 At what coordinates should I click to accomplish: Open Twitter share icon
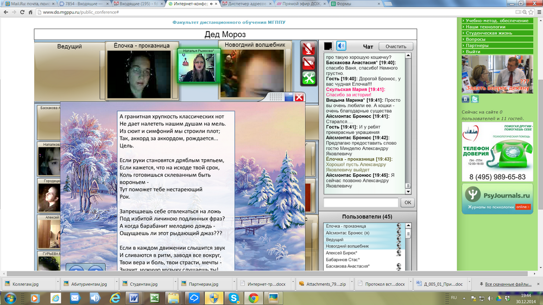tap(475, 99)
